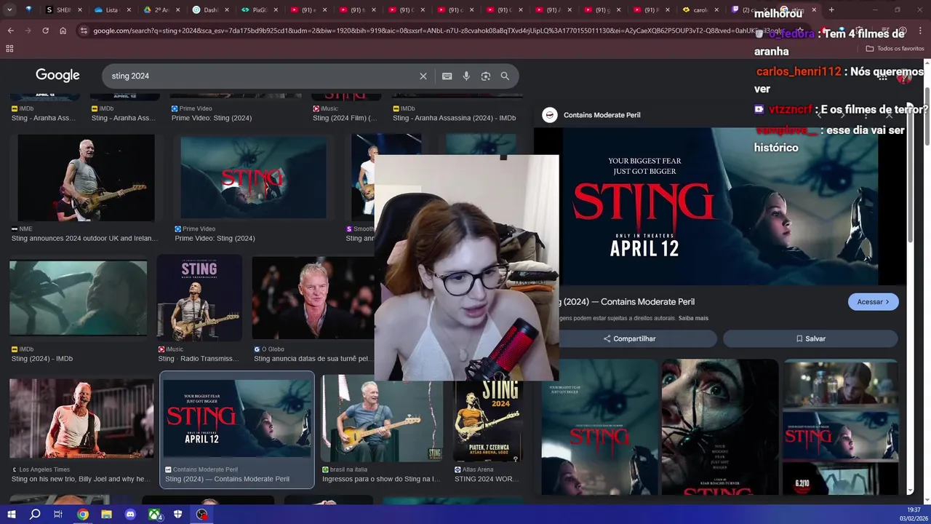Click inside the Google search field
The image size is (931, 524).
262,76
